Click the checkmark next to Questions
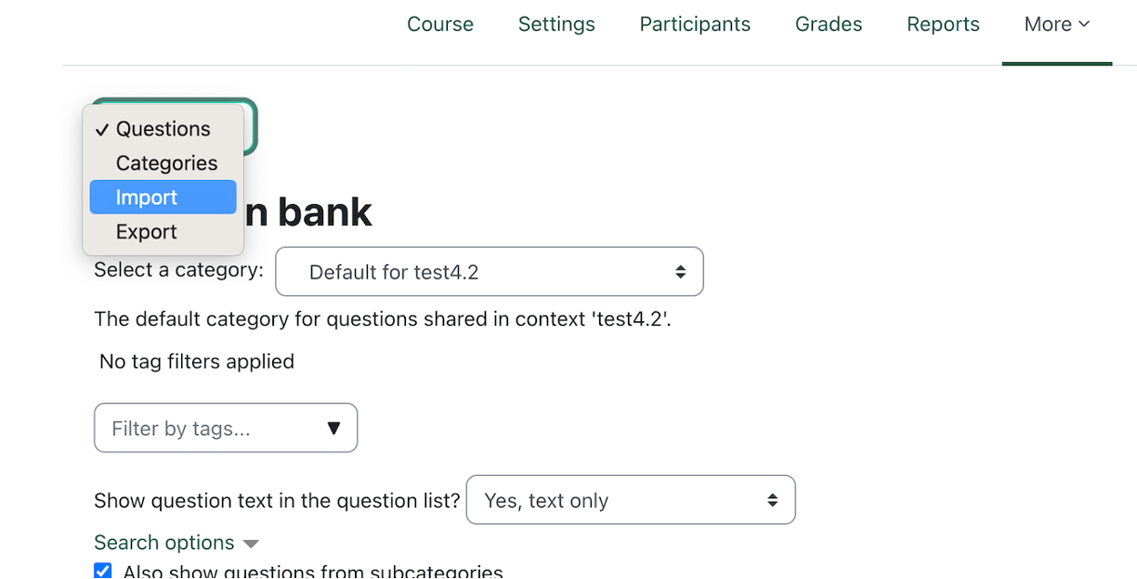Screen dimensions: 1137x579 pyautogui.click(x=102, y=129)
